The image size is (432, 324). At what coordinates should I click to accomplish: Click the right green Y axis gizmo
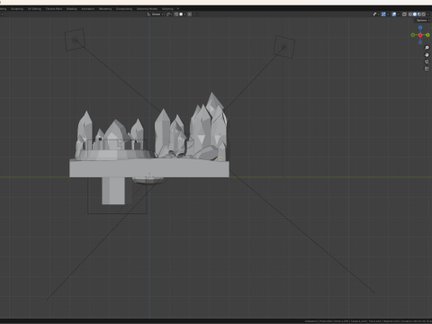pyautogui.click(x=427, y=35)
